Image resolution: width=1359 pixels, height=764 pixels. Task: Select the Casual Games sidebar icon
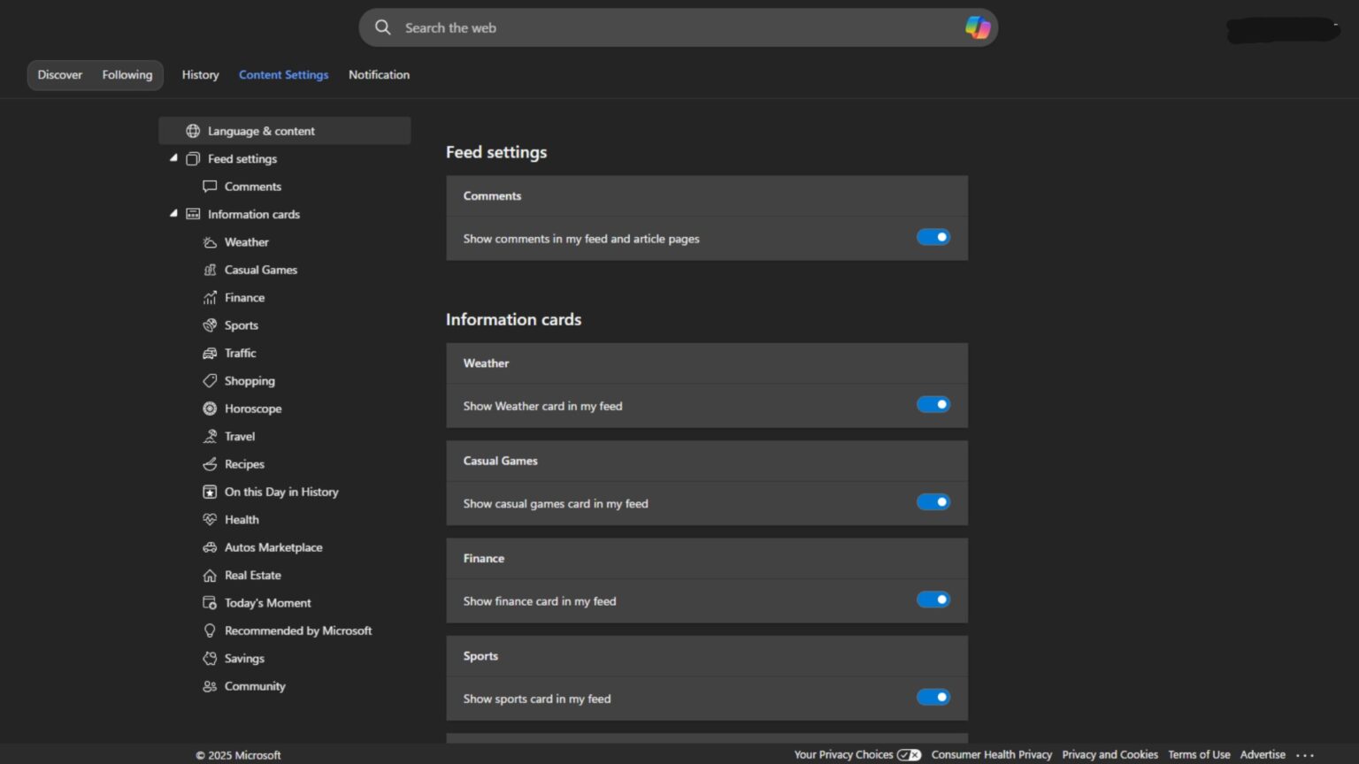pos(210,270)
